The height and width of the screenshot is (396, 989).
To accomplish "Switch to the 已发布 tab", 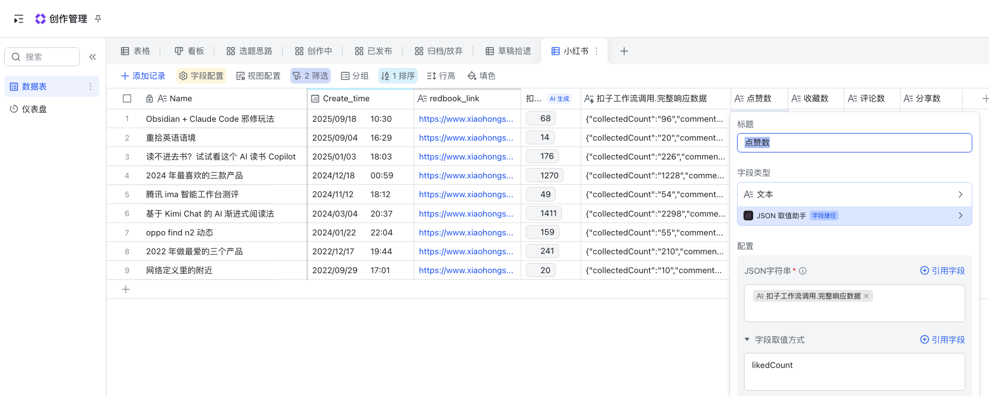I will coord(373,51).
